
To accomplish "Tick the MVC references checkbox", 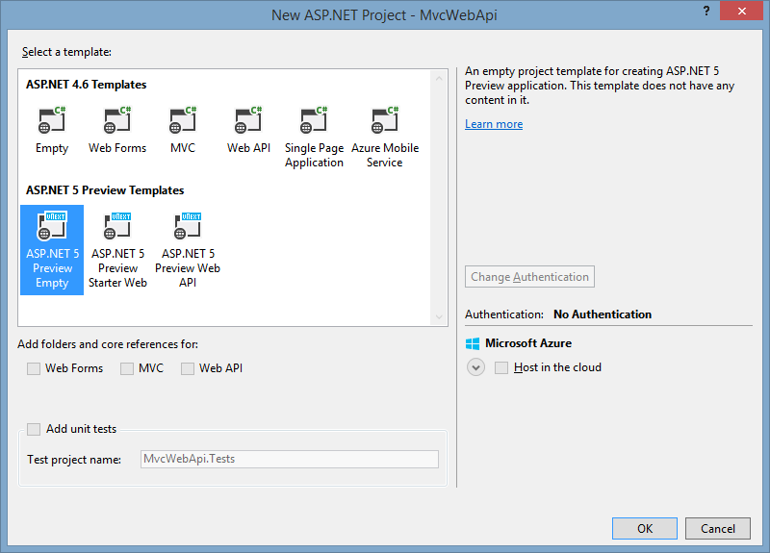I will pos(127,368).
